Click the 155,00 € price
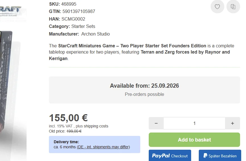The width and height of the screenshot is (246, 161). 68,118
